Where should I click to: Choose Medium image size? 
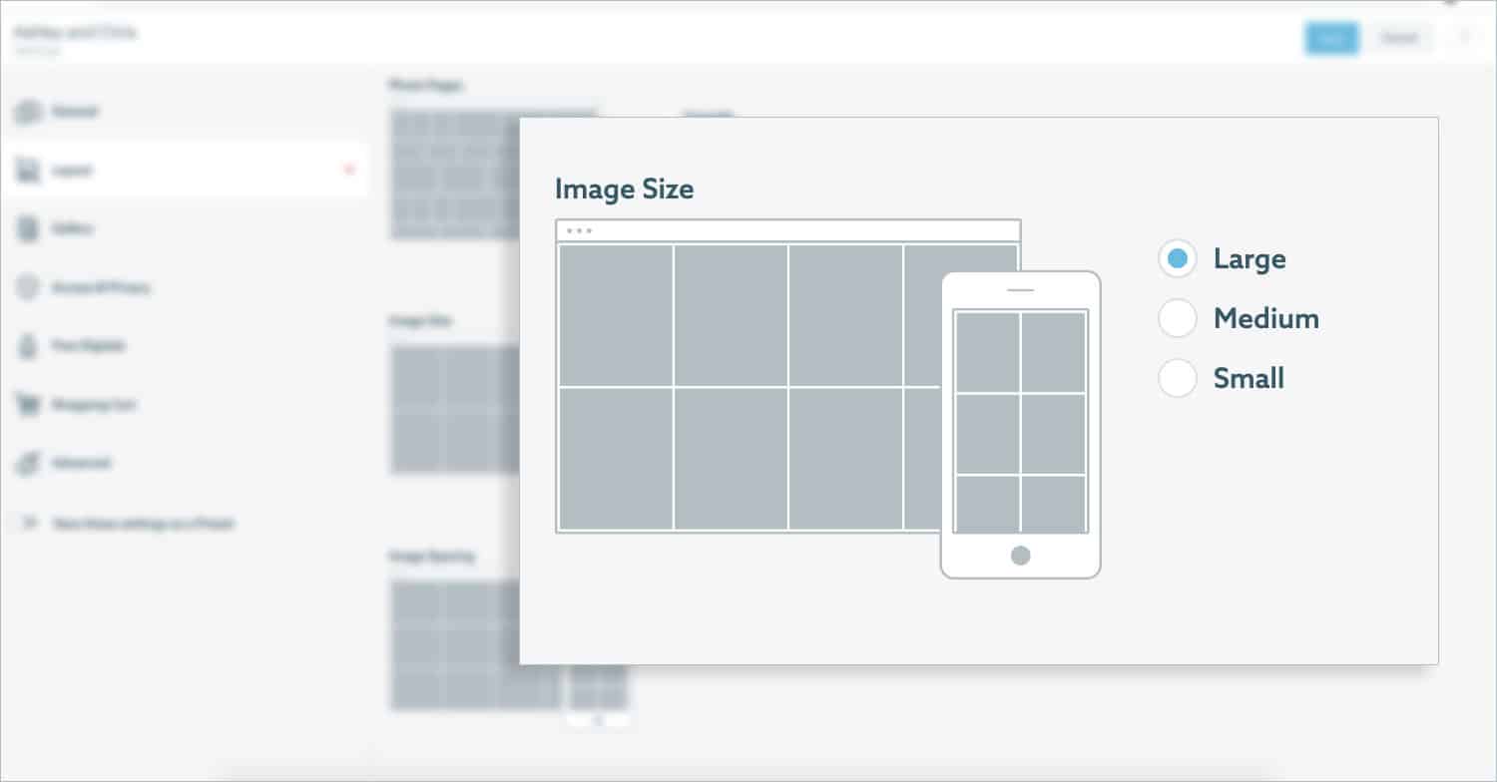(1178, 318)
